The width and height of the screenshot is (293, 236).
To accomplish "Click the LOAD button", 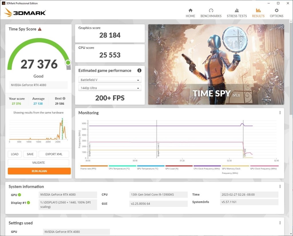I will pos(15,154).
